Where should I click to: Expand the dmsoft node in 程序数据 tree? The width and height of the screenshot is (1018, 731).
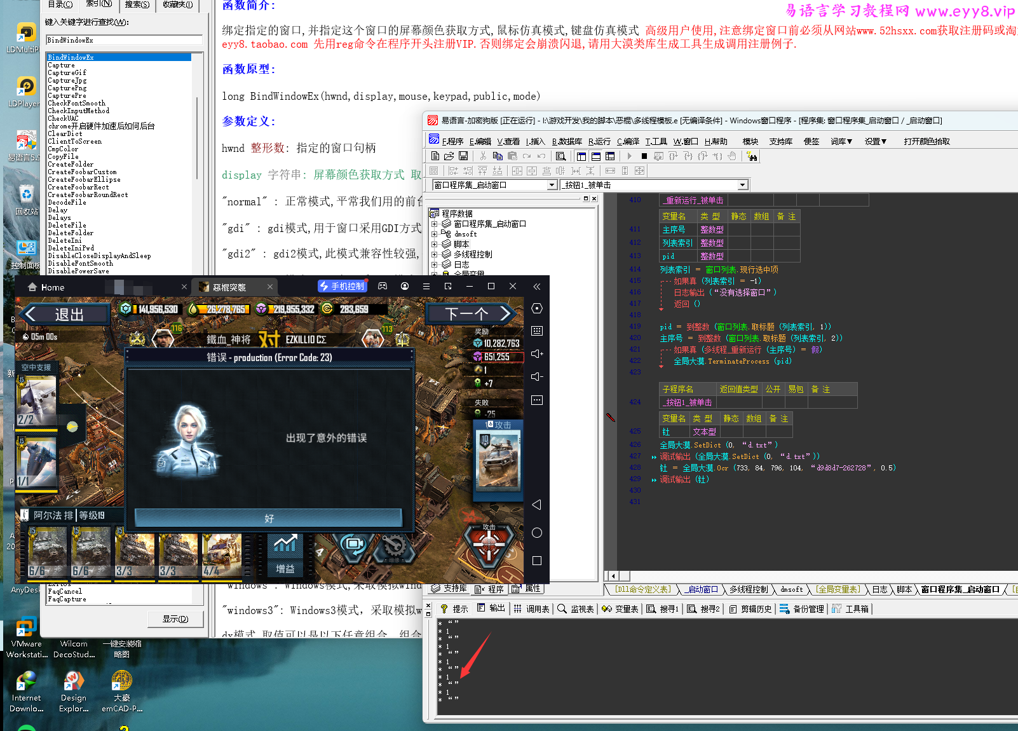[435, 233]
